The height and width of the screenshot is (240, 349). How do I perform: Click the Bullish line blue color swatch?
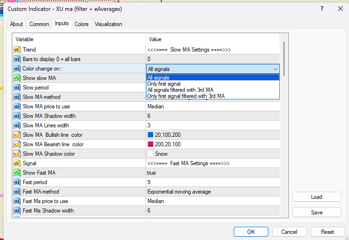[151, 135]
